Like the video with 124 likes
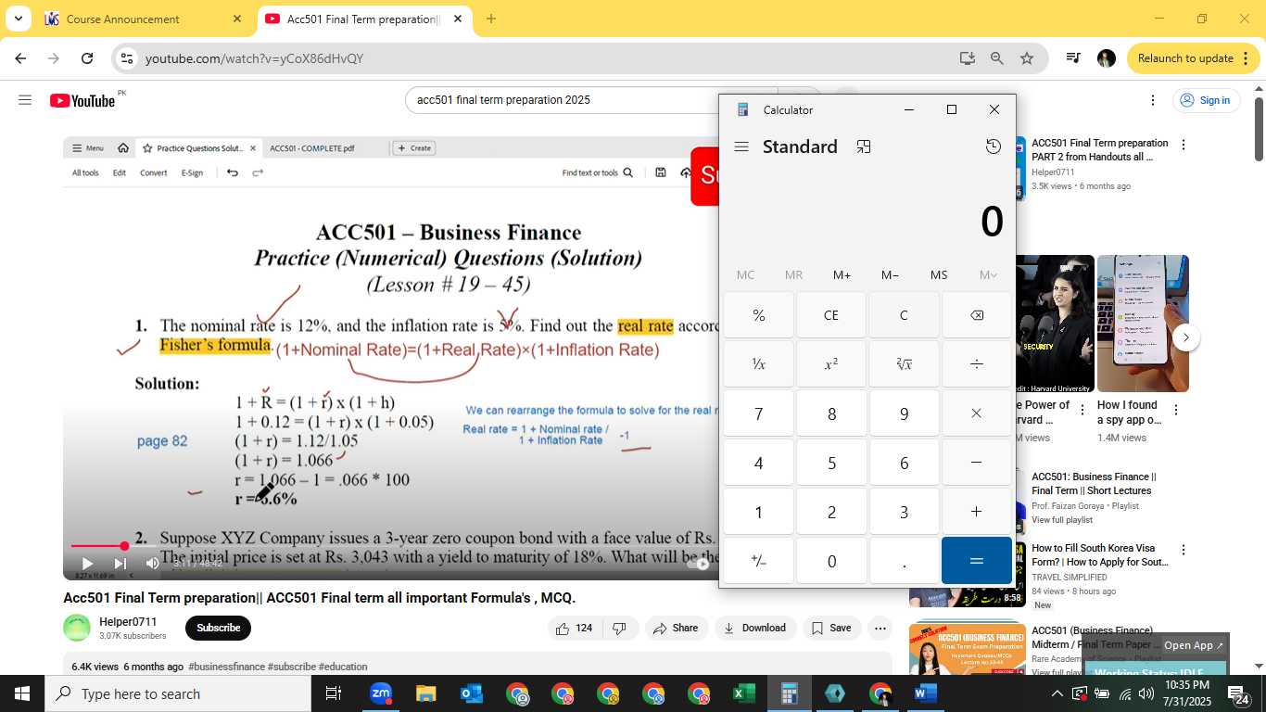Image resolution: width=1266 pixels, height=712 pixels. point(575,628)
